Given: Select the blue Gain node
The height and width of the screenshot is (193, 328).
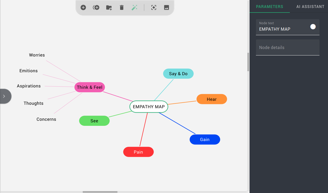Looking at the screenshot, I should (205, 139).
